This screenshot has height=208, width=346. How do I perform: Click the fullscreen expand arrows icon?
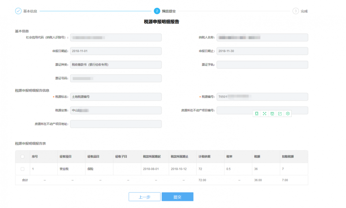point(264,113)
